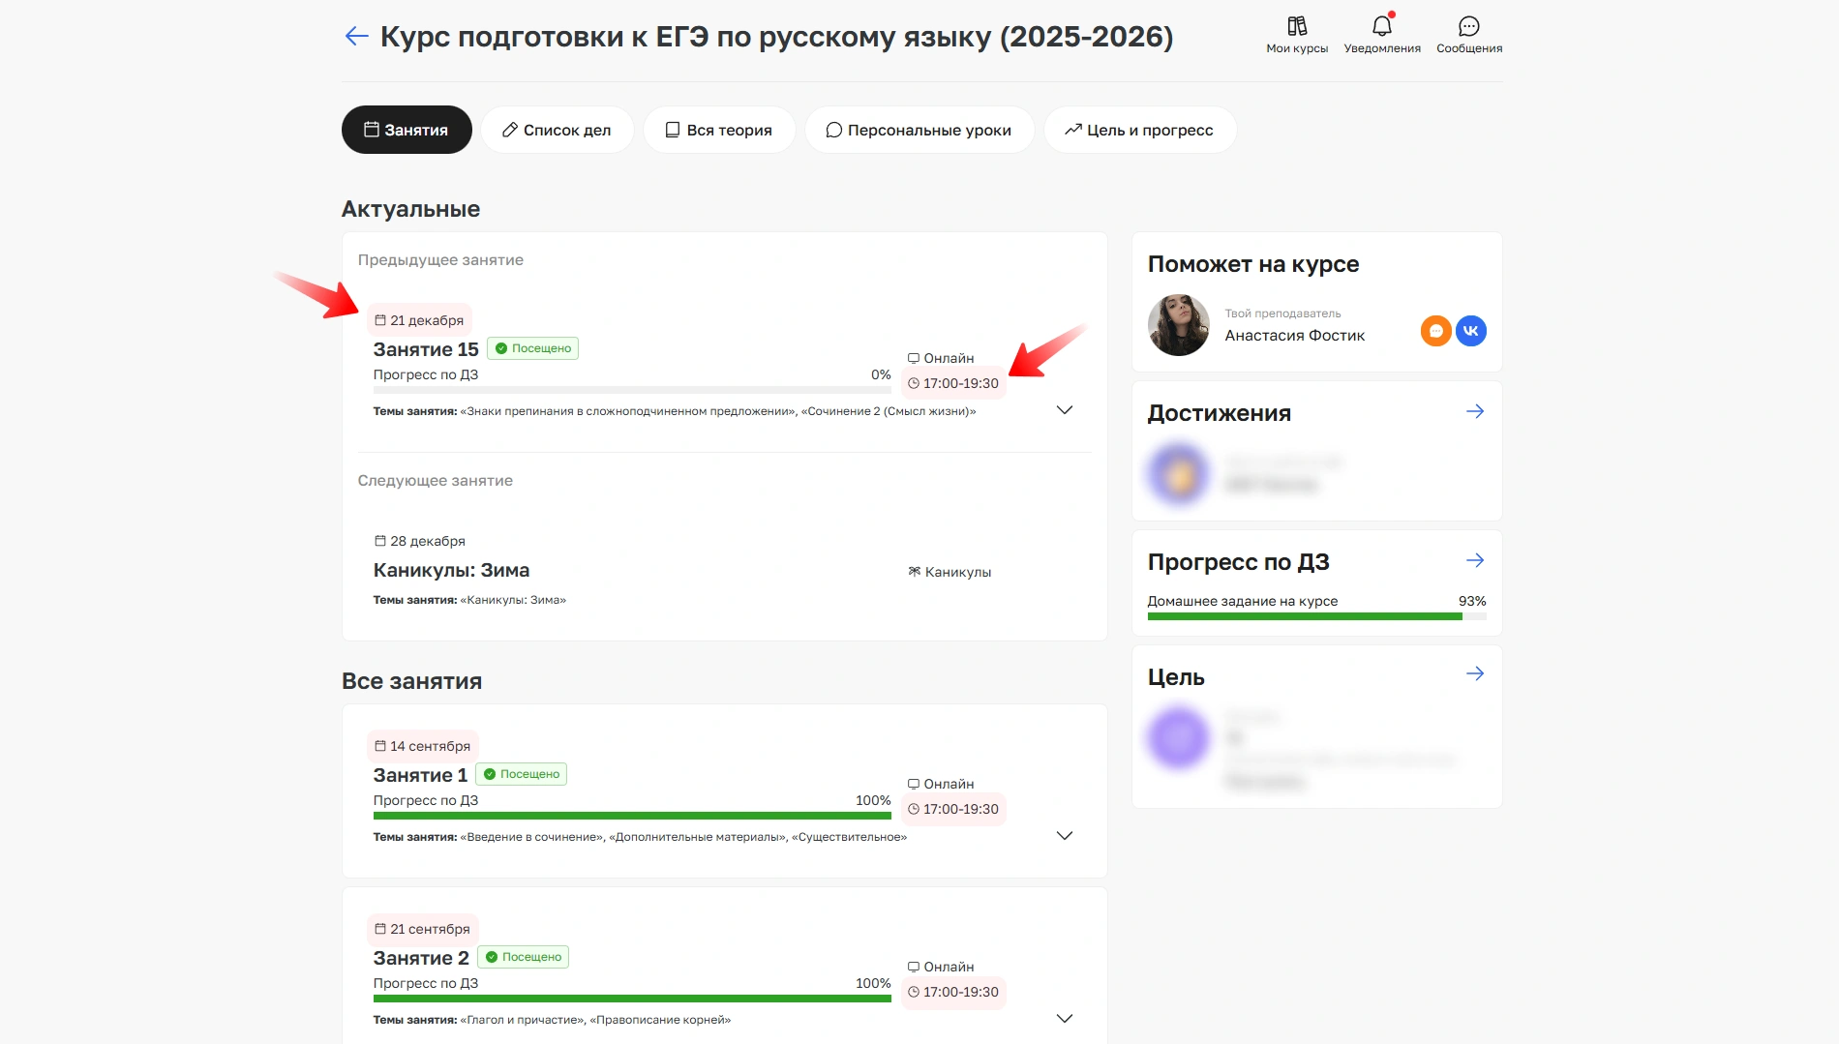Viewport: 1839px width, 1044px height.
Task: Open Сообщения chat icon
Action: point(1468,27)
